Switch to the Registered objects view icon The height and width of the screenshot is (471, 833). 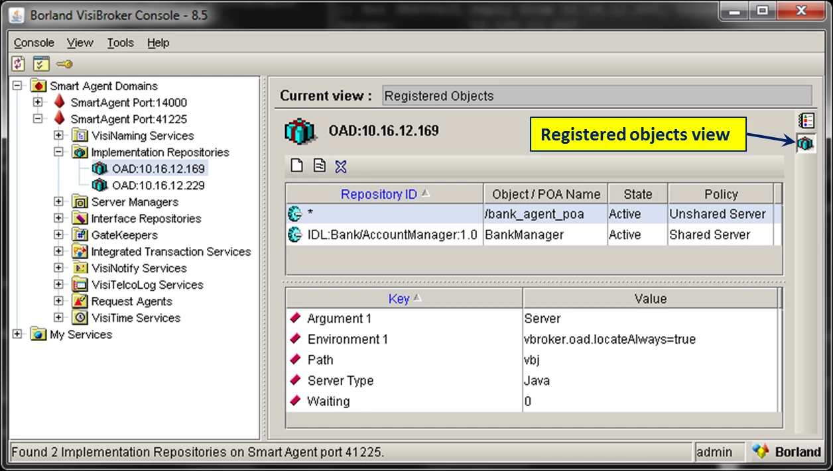point(806,142)
